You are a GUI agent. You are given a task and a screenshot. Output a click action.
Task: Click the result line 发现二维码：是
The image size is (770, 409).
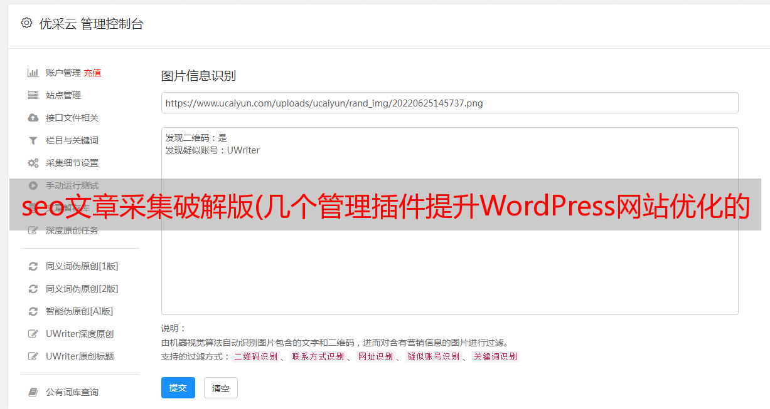[196, 138]
